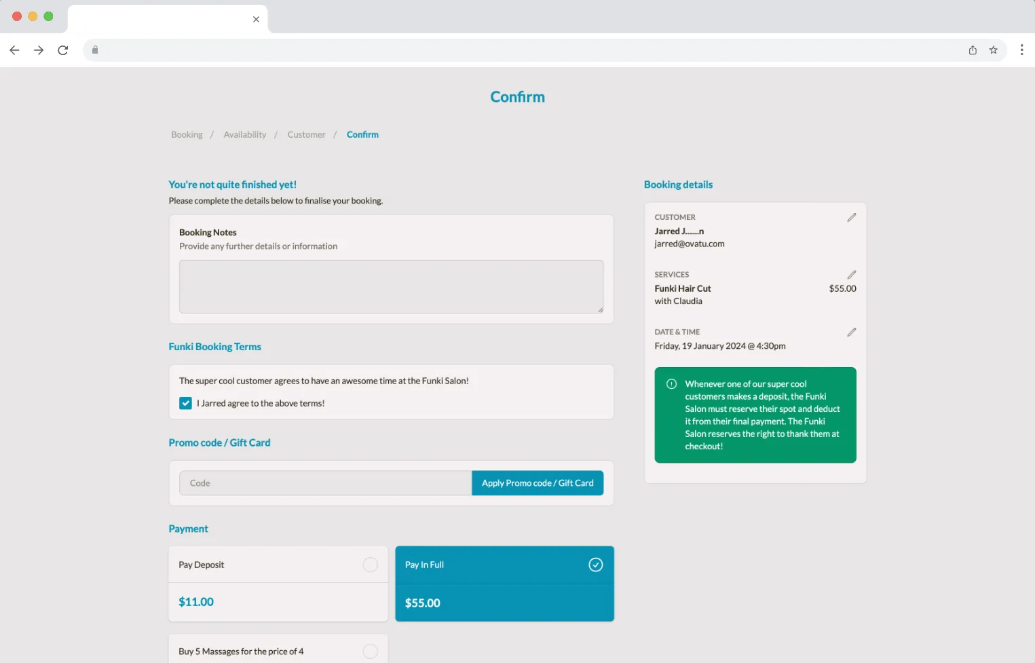Screen dimensions: 1035x663
Task: Open the Booking breadcrumb link
Action: [187, 134]
